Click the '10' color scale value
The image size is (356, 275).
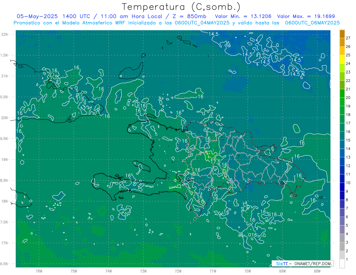point(348,183)
